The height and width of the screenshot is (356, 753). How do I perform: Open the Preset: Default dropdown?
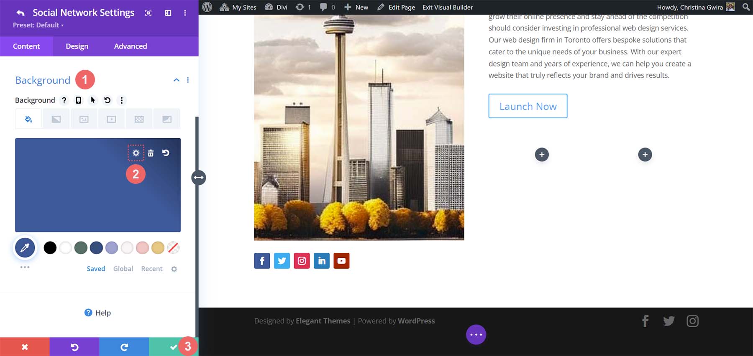click(x=38, y=25)
